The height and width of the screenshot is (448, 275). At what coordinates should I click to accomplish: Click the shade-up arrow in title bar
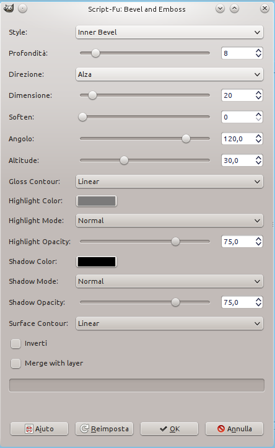click(235, 9)
